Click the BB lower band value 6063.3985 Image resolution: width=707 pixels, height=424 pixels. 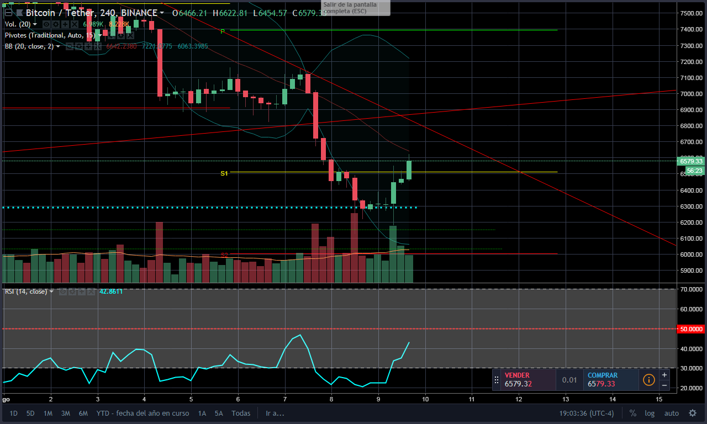tap(193, 46)
